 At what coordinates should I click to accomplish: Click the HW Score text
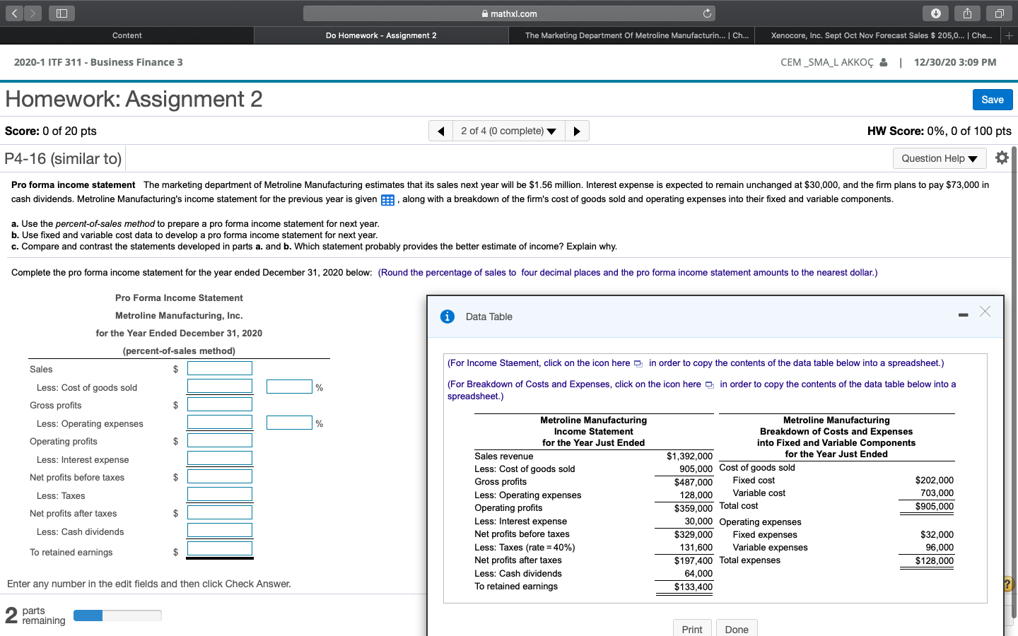940,131
